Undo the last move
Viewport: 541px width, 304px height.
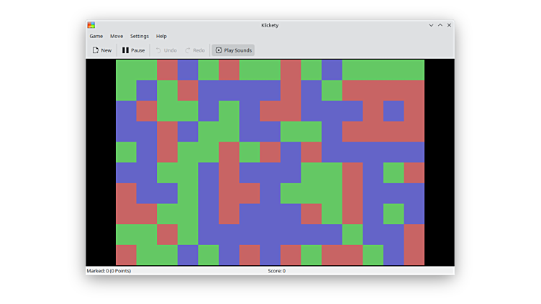(165, 50)
